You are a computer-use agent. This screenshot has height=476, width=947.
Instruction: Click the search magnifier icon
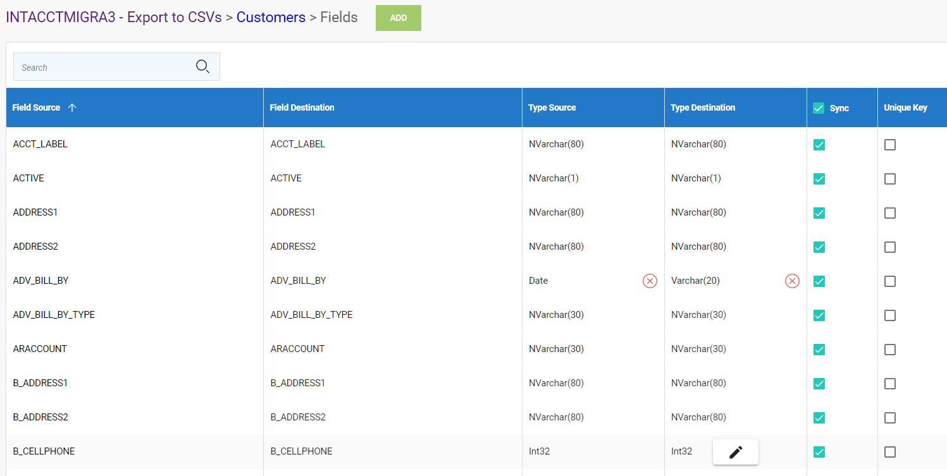(x=202, y=66)
